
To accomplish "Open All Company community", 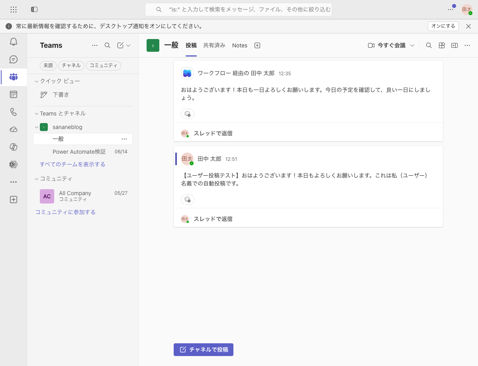I will [83, 196].
